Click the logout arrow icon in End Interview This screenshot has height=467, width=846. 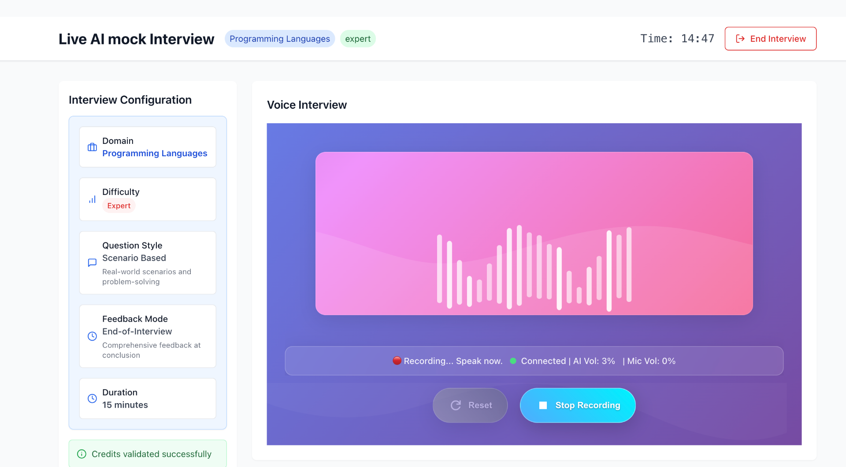coord(740,38)
